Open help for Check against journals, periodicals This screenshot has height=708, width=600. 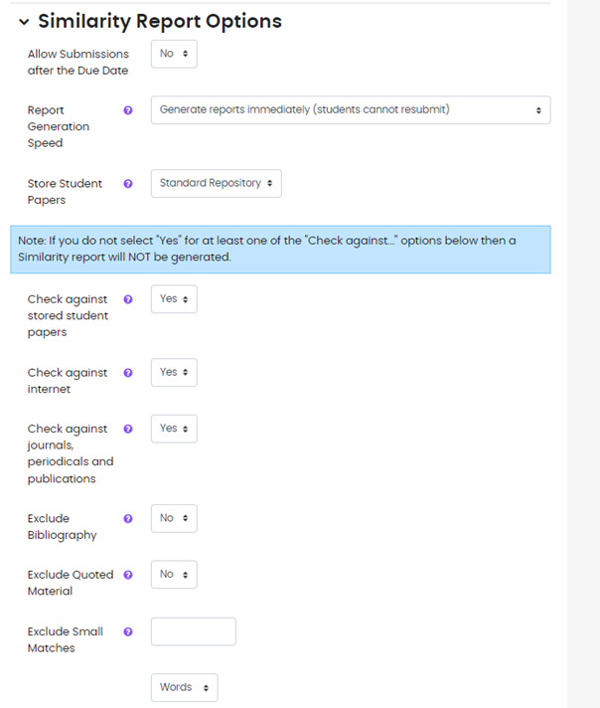pyautogui.click(x=128, y=430)
